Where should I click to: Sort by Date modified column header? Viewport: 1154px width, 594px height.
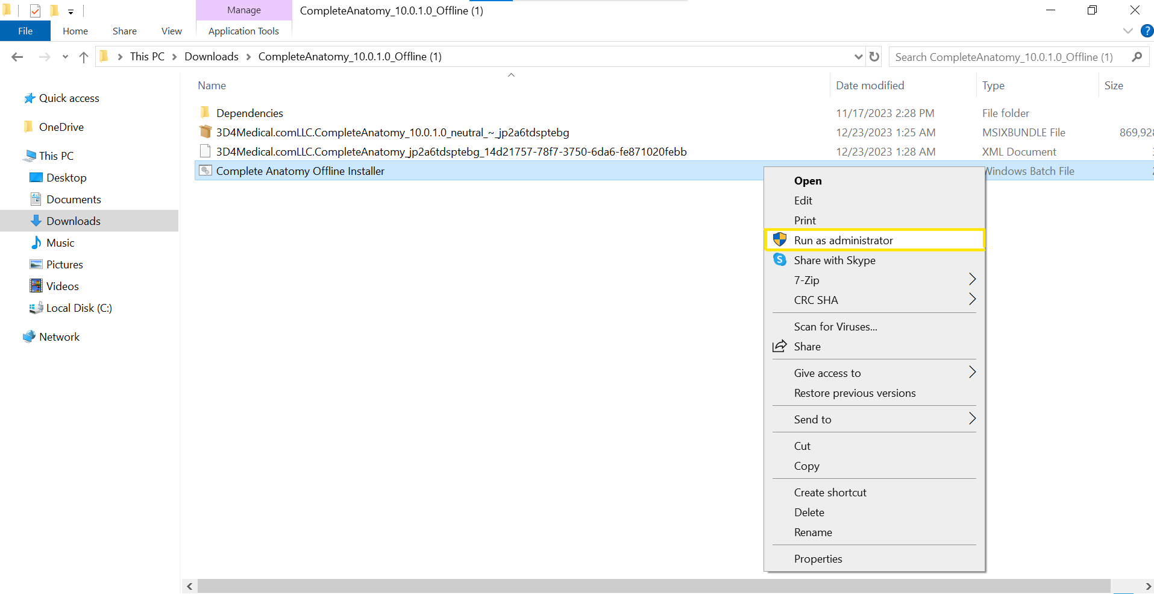coord(870,86)
